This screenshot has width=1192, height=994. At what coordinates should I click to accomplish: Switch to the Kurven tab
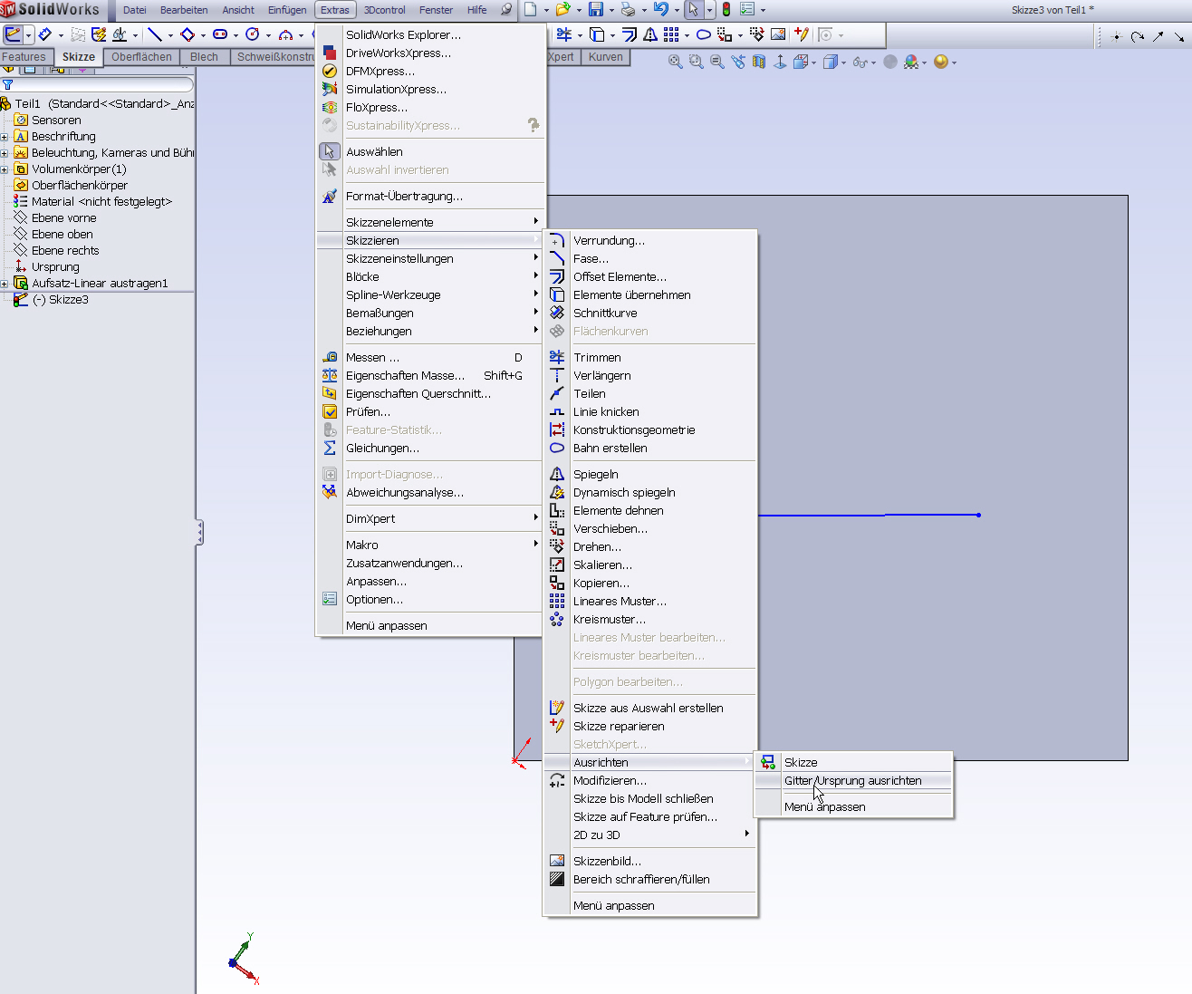coord(606,56)
